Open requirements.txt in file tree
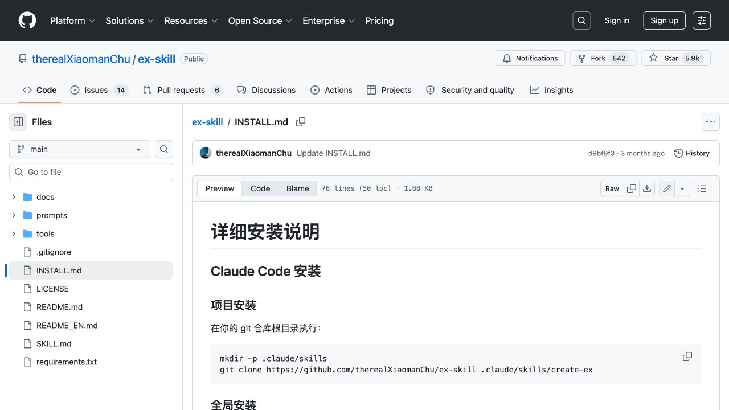This screenshot has height=410, width=729. tap(67, 362)
